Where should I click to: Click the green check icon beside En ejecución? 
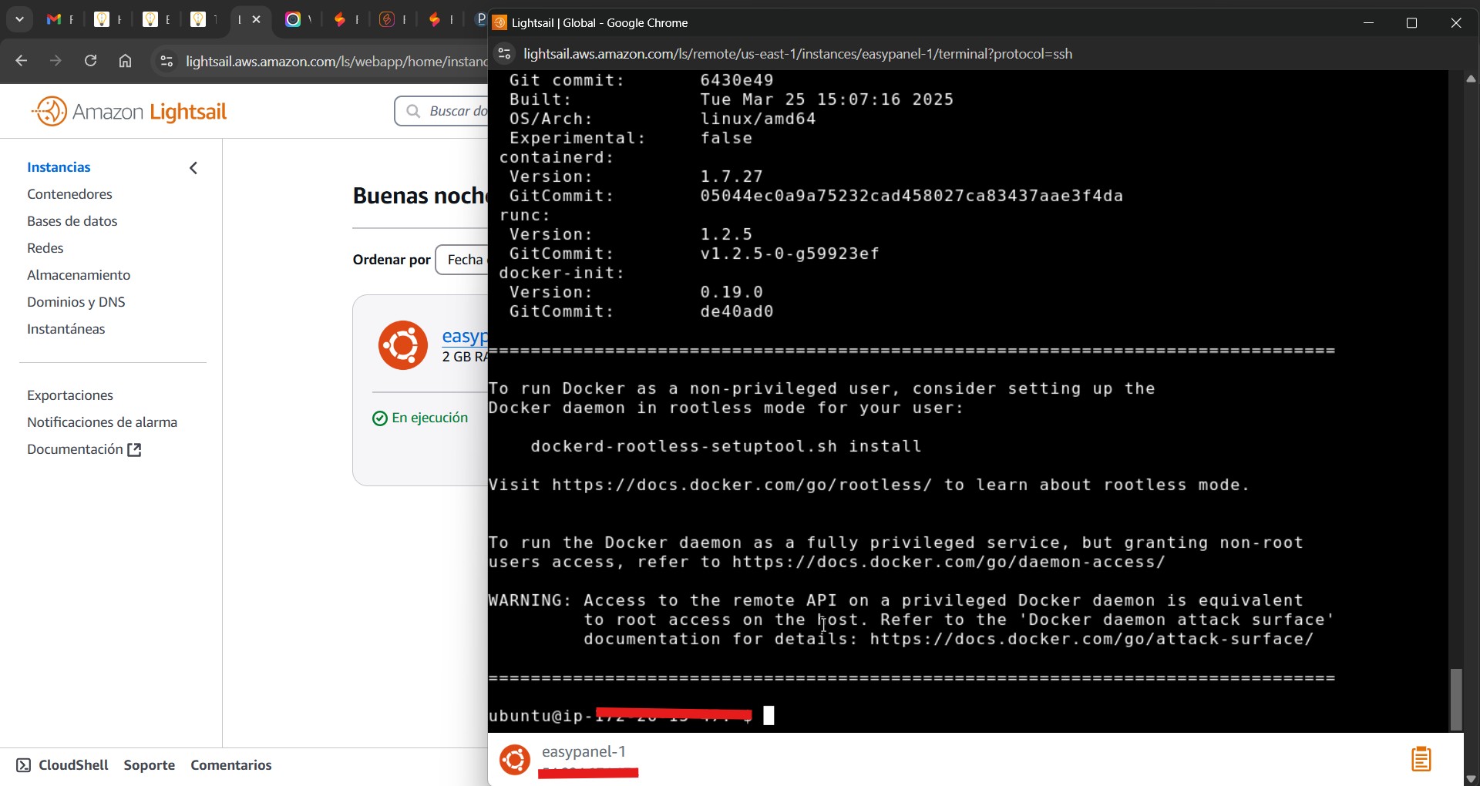[379, 418]
